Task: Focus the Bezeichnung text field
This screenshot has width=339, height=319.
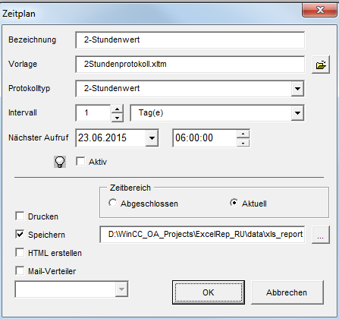Action: pos(190,40)
